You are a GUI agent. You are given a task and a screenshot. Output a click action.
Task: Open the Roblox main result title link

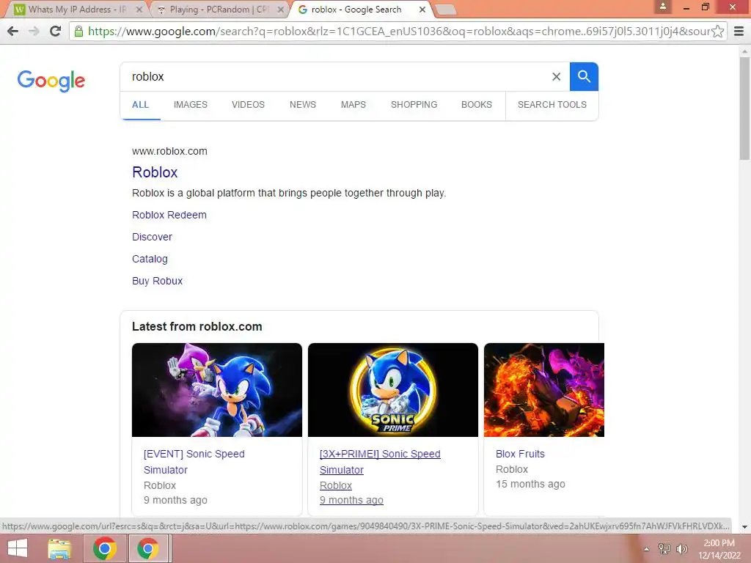tap(155, 172)
